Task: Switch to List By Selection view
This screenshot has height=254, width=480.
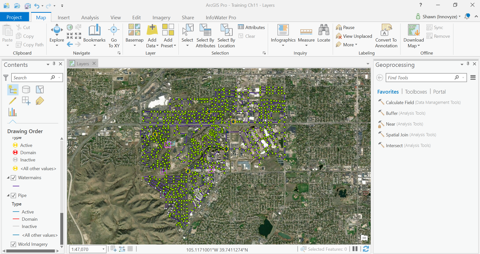Action: click(x=40, y=89)
